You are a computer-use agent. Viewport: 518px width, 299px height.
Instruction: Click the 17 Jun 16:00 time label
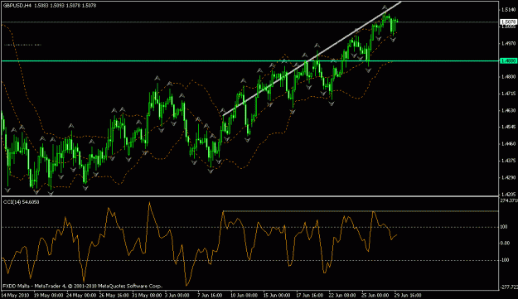click(x=309, y=295)
